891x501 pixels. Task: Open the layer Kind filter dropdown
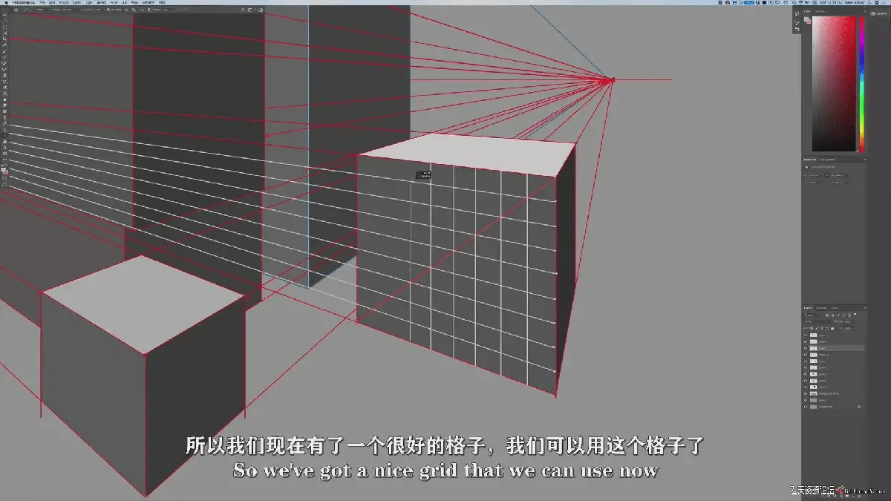pyautogui.click(x=813, y=315)
